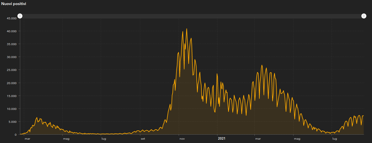Click the 30.000 value on the vertical axis
This screenshot has width=372, height=143.
click(12, 57)
